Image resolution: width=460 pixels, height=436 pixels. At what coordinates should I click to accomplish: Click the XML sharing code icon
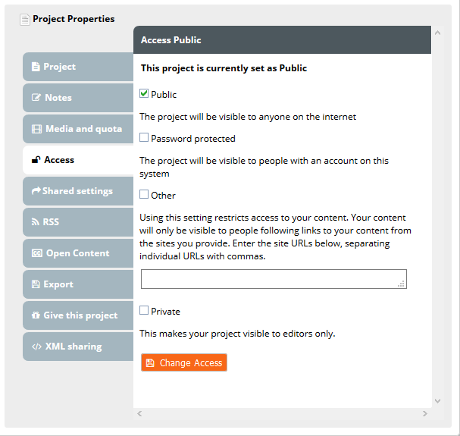pos(36,347)
